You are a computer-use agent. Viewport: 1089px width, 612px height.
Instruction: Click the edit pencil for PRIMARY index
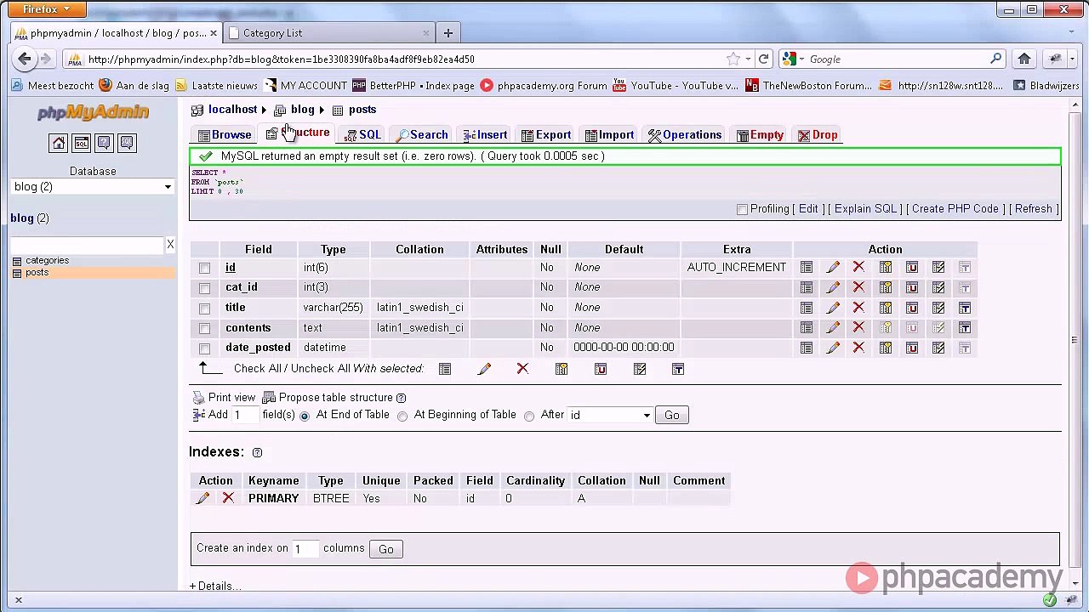point(202,499)
